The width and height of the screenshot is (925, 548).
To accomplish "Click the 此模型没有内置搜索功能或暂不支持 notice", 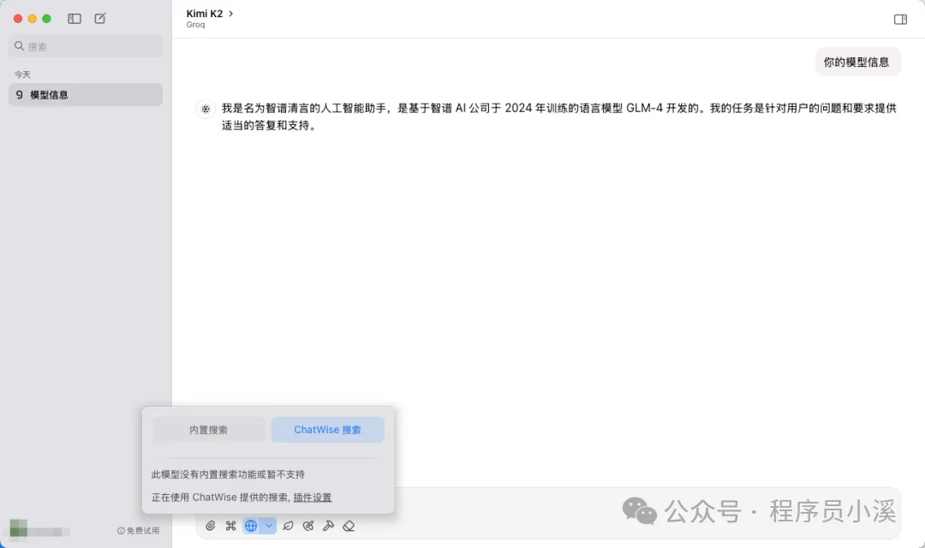I will tap(228, 474).
